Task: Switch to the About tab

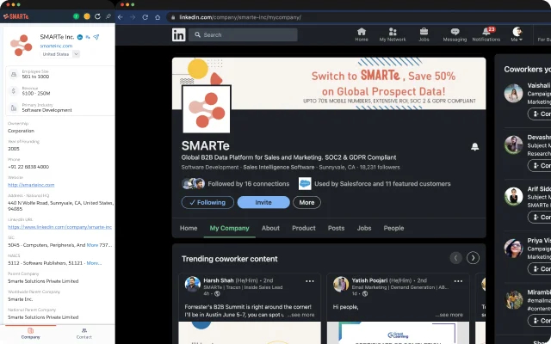Action: 270,228
